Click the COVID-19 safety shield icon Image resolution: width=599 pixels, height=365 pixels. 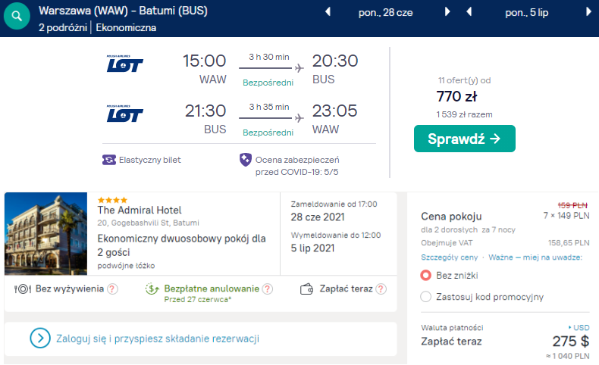245,160
